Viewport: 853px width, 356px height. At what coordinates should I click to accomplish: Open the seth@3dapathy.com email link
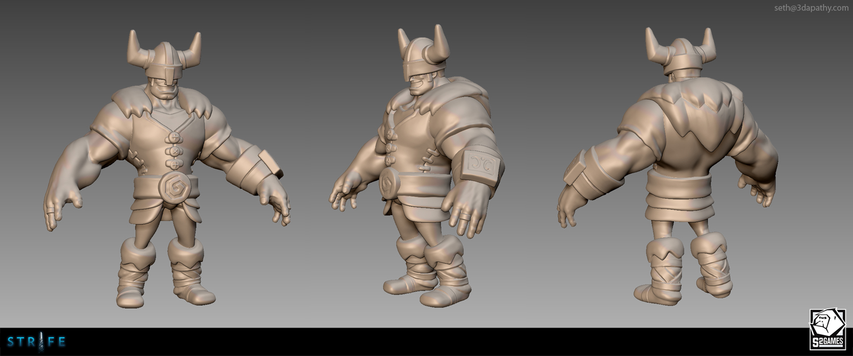(811, 8)
